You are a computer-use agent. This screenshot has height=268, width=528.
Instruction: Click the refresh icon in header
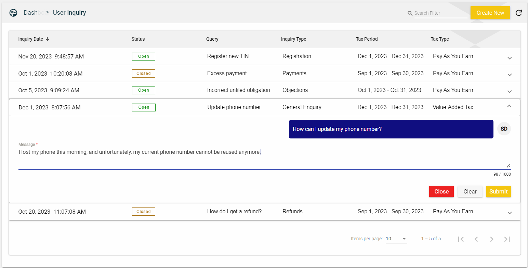518,13
